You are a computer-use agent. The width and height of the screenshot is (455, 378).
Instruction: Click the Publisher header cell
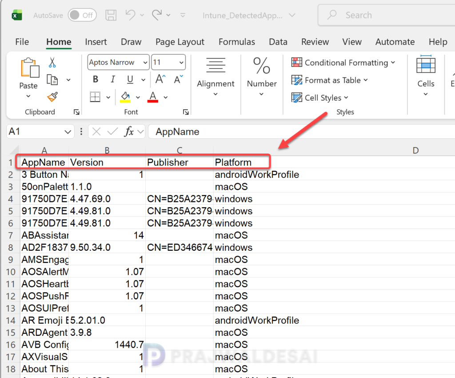tap(180, 162)
